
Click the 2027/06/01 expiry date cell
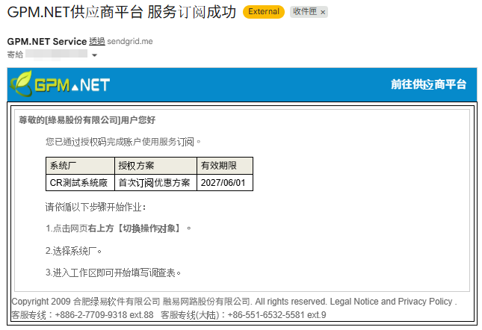click(225, 183)
